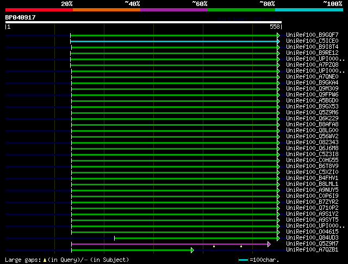This screenshot has width=348, height=264.
Task: Click the arrowhead ending the purple Q5Z9M7 bar
Action: [x=269, y=244]
